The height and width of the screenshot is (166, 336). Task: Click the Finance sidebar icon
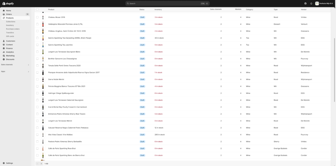pos(4,48)
